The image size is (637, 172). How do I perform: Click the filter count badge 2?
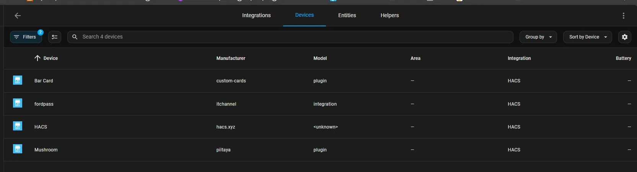[x=41, y=32]
